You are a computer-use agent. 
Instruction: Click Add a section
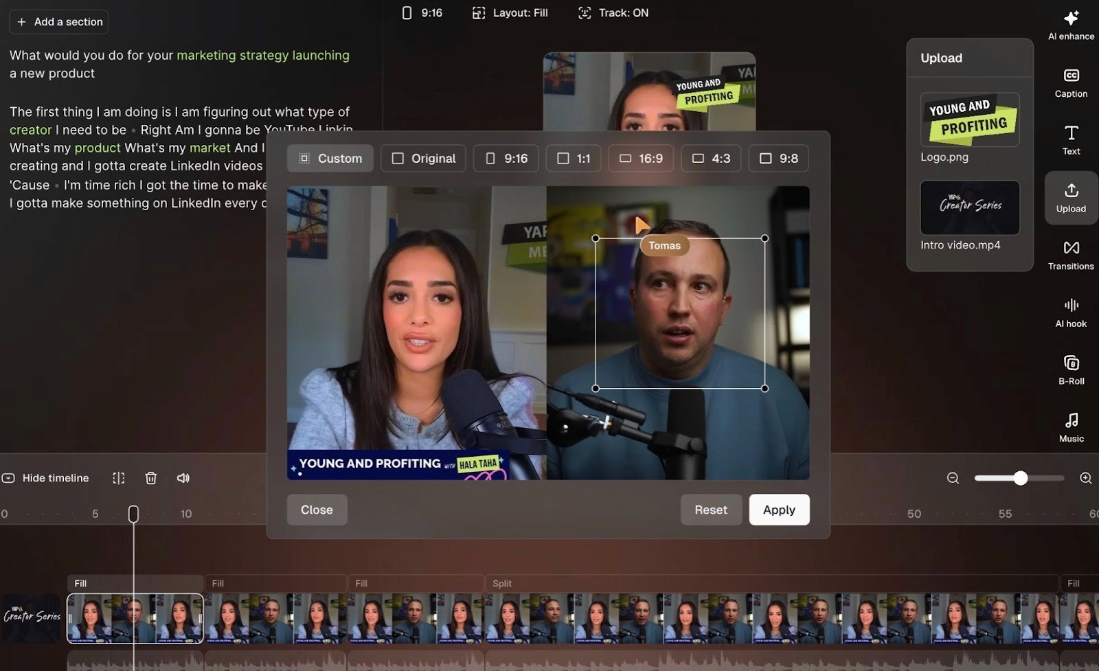tap(58, 21)
